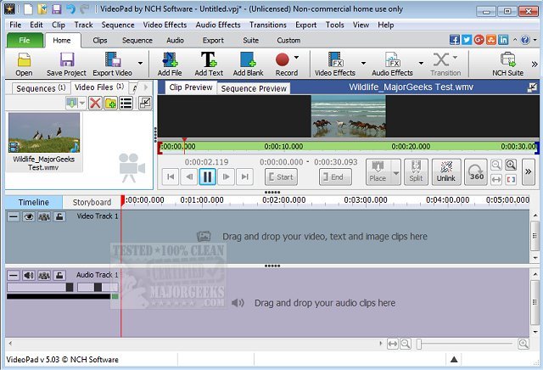Open a project with the Open icon

pos(24,64)
